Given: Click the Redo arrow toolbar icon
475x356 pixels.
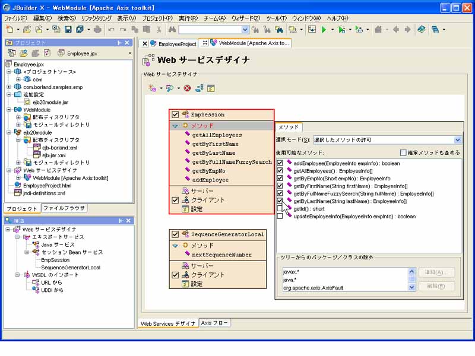Looking at the screenshot, I should (123, 29).
